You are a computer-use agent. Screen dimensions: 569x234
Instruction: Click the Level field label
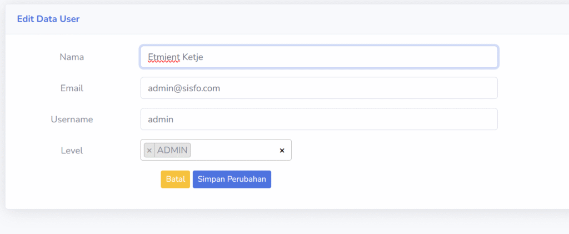click(x=72, y=150)
